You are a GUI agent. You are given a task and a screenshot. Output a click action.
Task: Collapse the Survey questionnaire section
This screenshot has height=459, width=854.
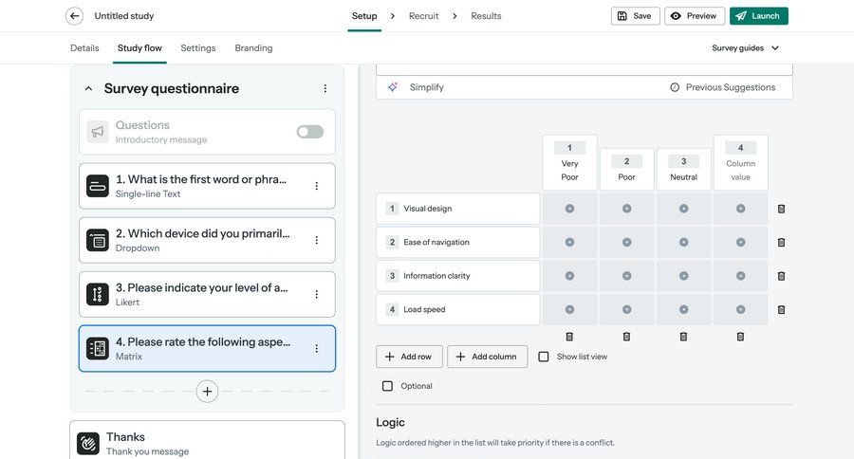tap(88, 88)
